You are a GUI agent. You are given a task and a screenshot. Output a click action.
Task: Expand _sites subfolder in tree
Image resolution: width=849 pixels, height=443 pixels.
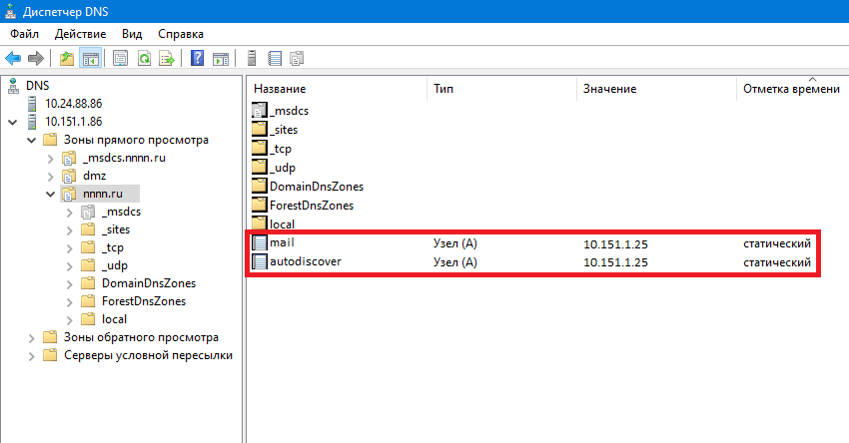tap(69, 230)
